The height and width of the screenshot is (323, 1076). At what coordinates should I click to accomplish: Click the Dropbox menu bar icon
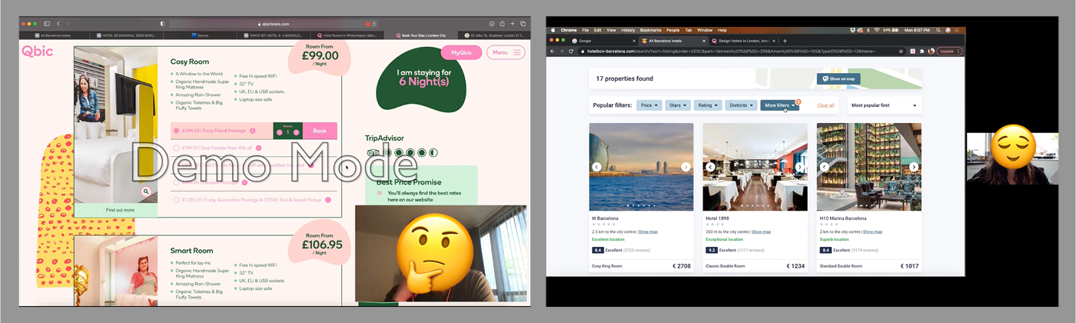tap(853, 30)
